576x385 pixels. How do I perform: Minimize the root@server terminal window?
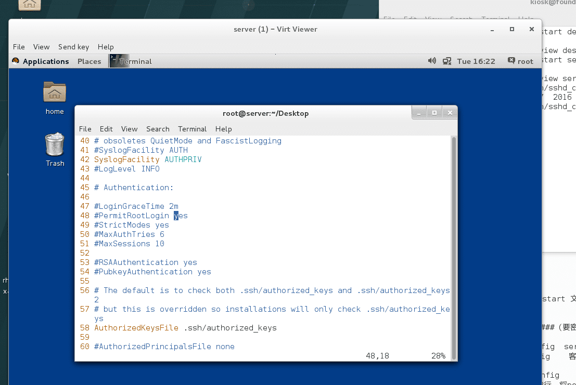coord(419,113)
